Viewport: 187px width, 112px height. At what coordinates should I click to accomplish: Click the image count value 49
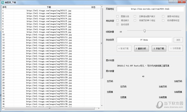pyautogui.click(x=143, y=76)
